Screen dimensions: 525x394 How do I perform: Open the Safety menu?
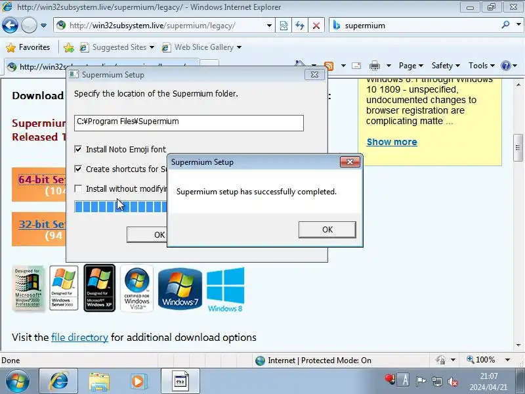(x=446, y=66)
